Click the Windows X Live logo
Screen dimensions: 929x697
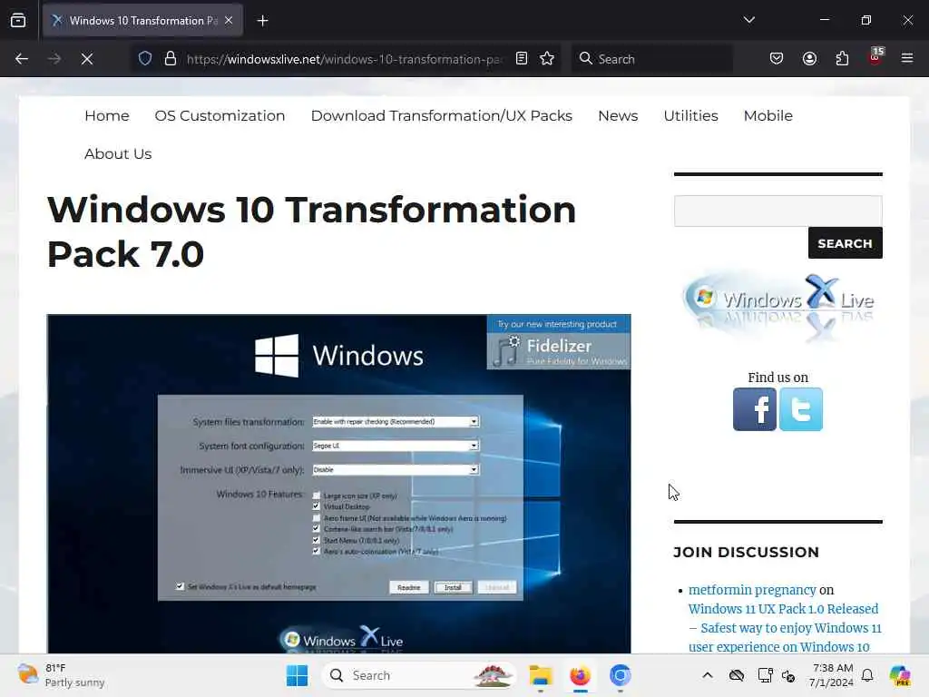[777, 307]
